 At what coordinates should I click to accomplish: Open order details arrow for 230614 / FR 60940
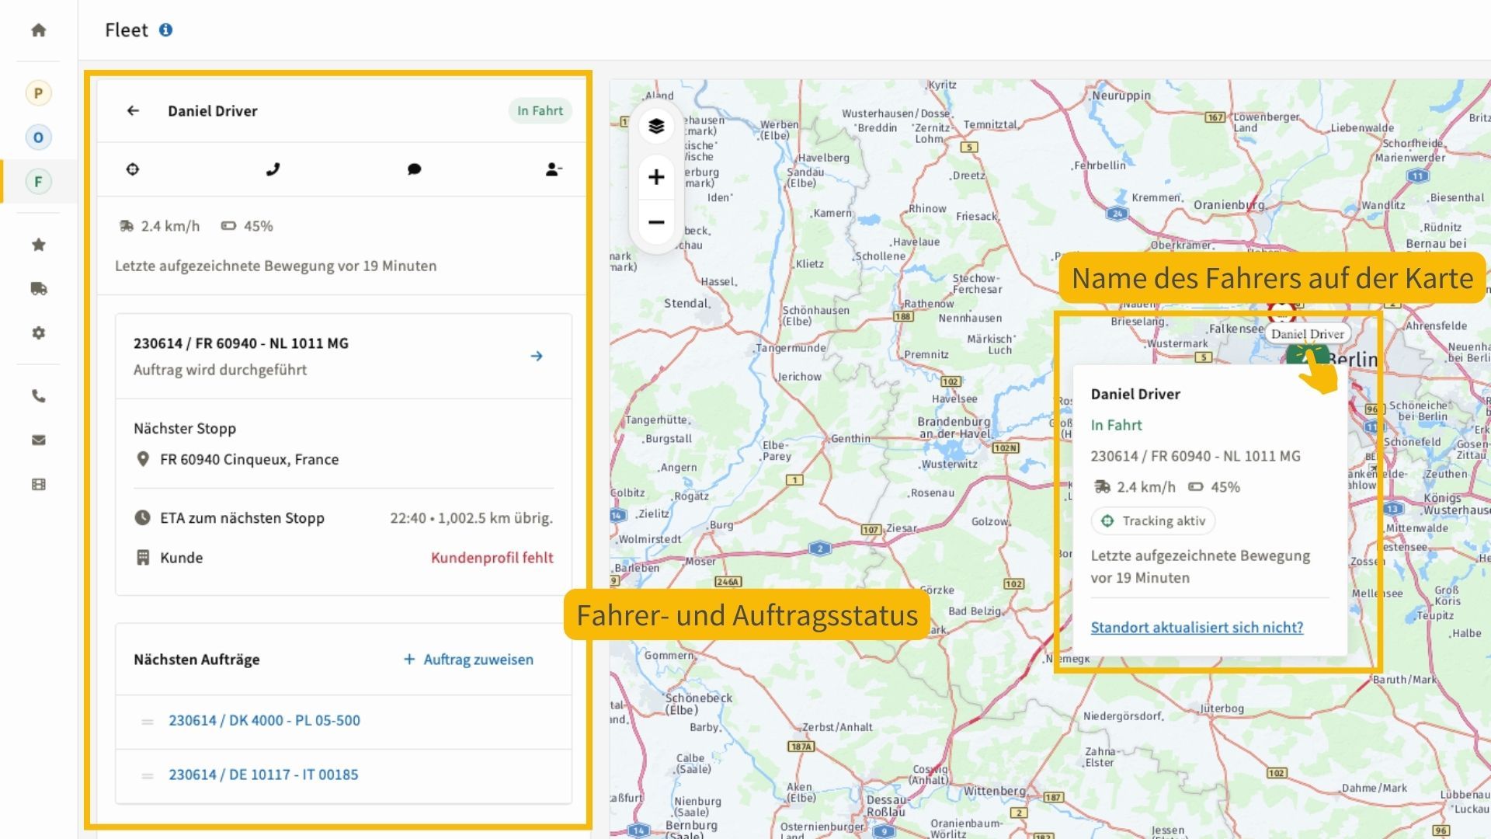[x=537, y=356]
